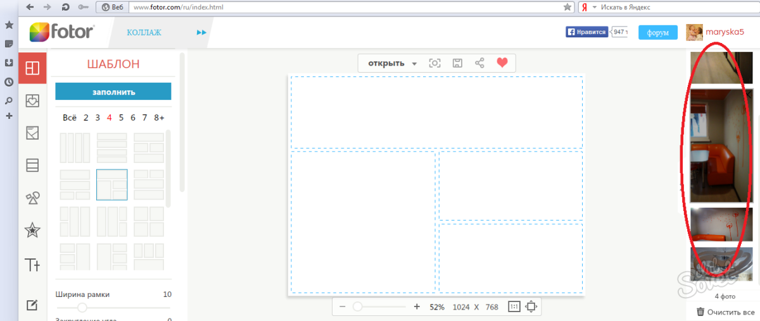
Task: Click the Заполнить button
Action: tap(113, 92)
